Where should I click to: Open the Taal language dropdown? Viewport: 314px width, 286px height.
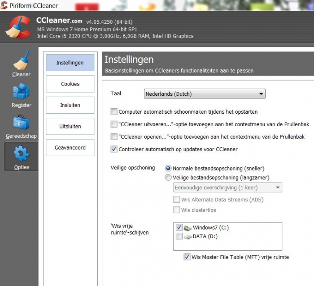(x=205, y=94)
